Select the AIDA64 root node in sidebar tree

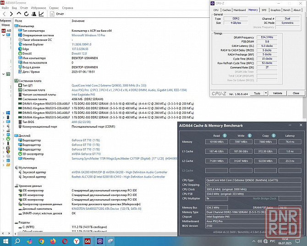(6, 31)
